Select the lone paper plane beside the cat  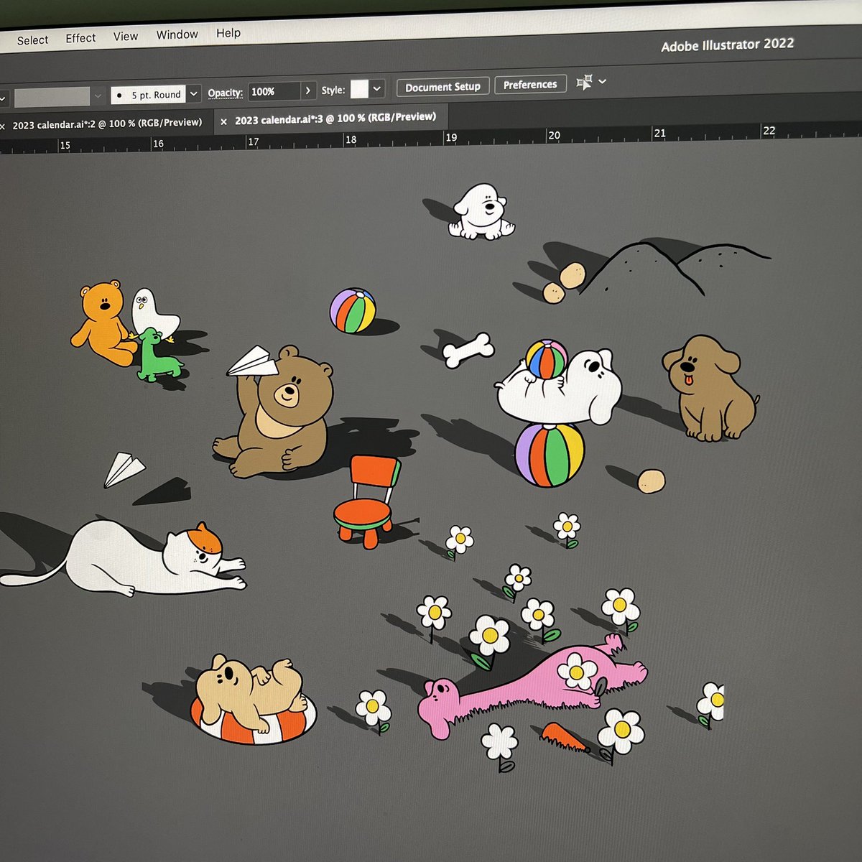tap(124, 470)
